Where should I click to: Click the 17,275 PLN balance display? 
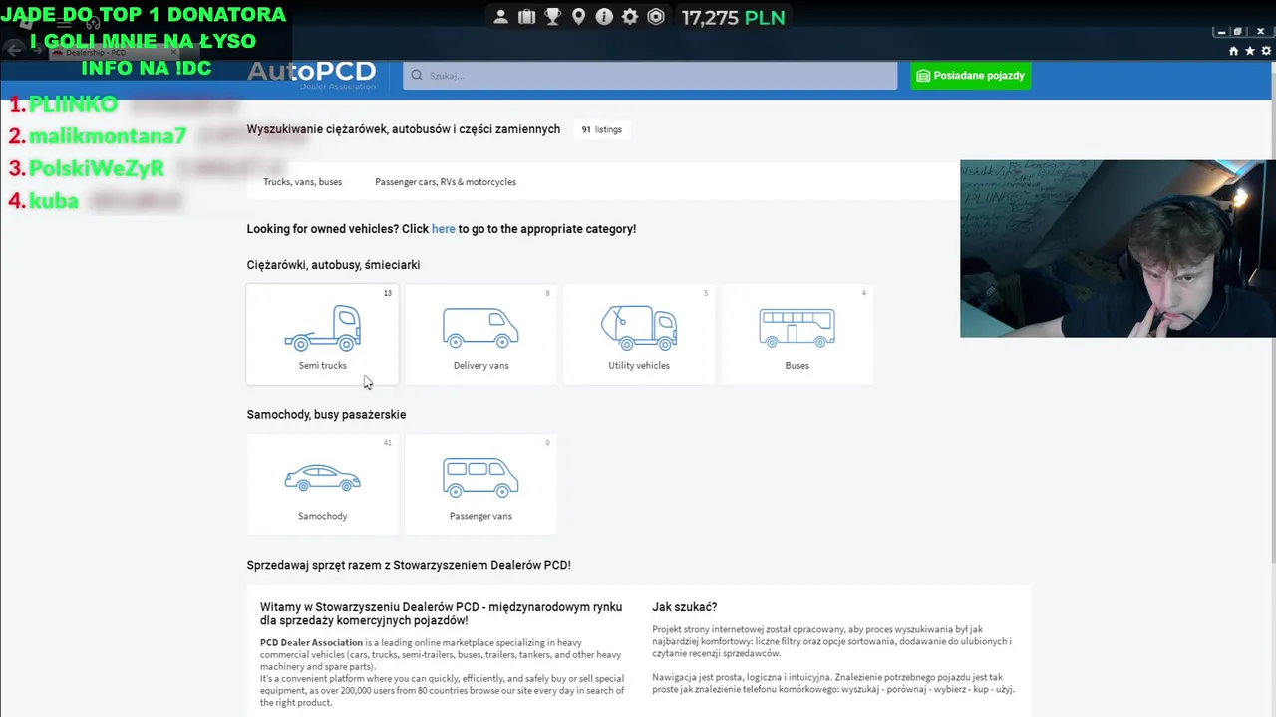pos(733,17)
